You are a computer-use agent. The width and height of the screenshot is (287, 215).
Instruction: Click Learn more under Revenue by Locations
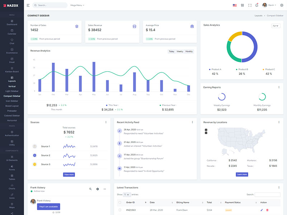click(242, 175)
